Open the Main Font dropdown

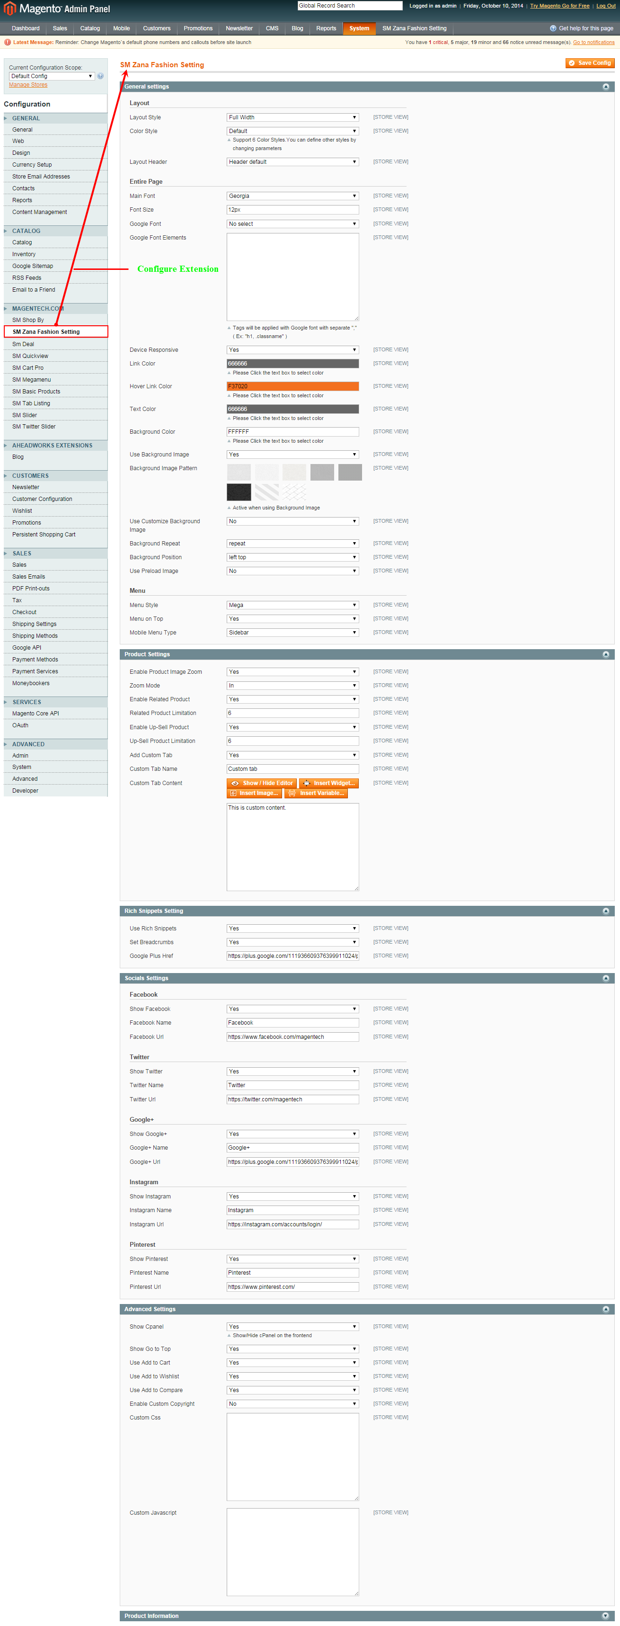(292, 197)
